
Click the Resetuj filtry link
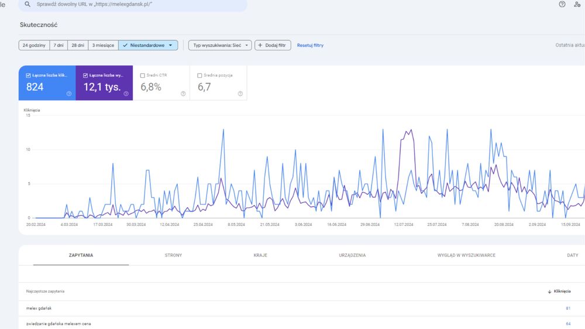pyautogui.click(x=310, y=45)
